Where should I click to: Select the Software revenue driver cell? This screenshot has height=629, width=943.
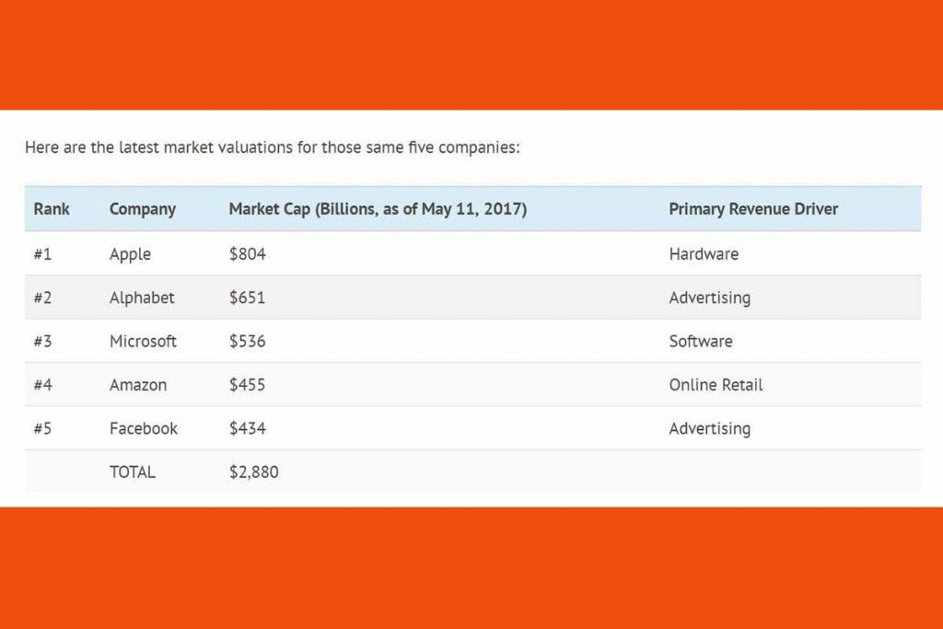(701, 341)
